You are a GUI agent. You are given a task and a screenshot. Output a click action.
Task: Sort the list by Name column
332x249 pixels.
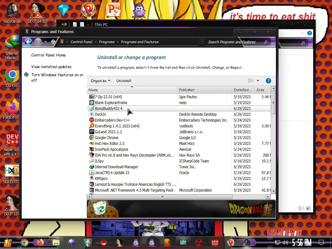[x=132, y=90]
